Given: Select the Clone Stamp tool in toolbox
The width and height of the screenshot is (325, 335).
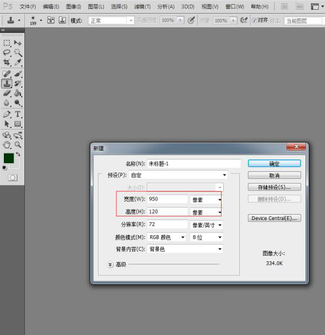Looking at the screenshot, I should [6, 83].
